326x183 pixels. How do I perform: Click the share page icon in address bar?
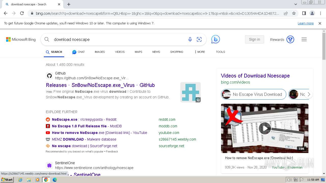286,13
